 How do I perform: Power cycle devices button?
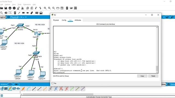click(10, 84)
